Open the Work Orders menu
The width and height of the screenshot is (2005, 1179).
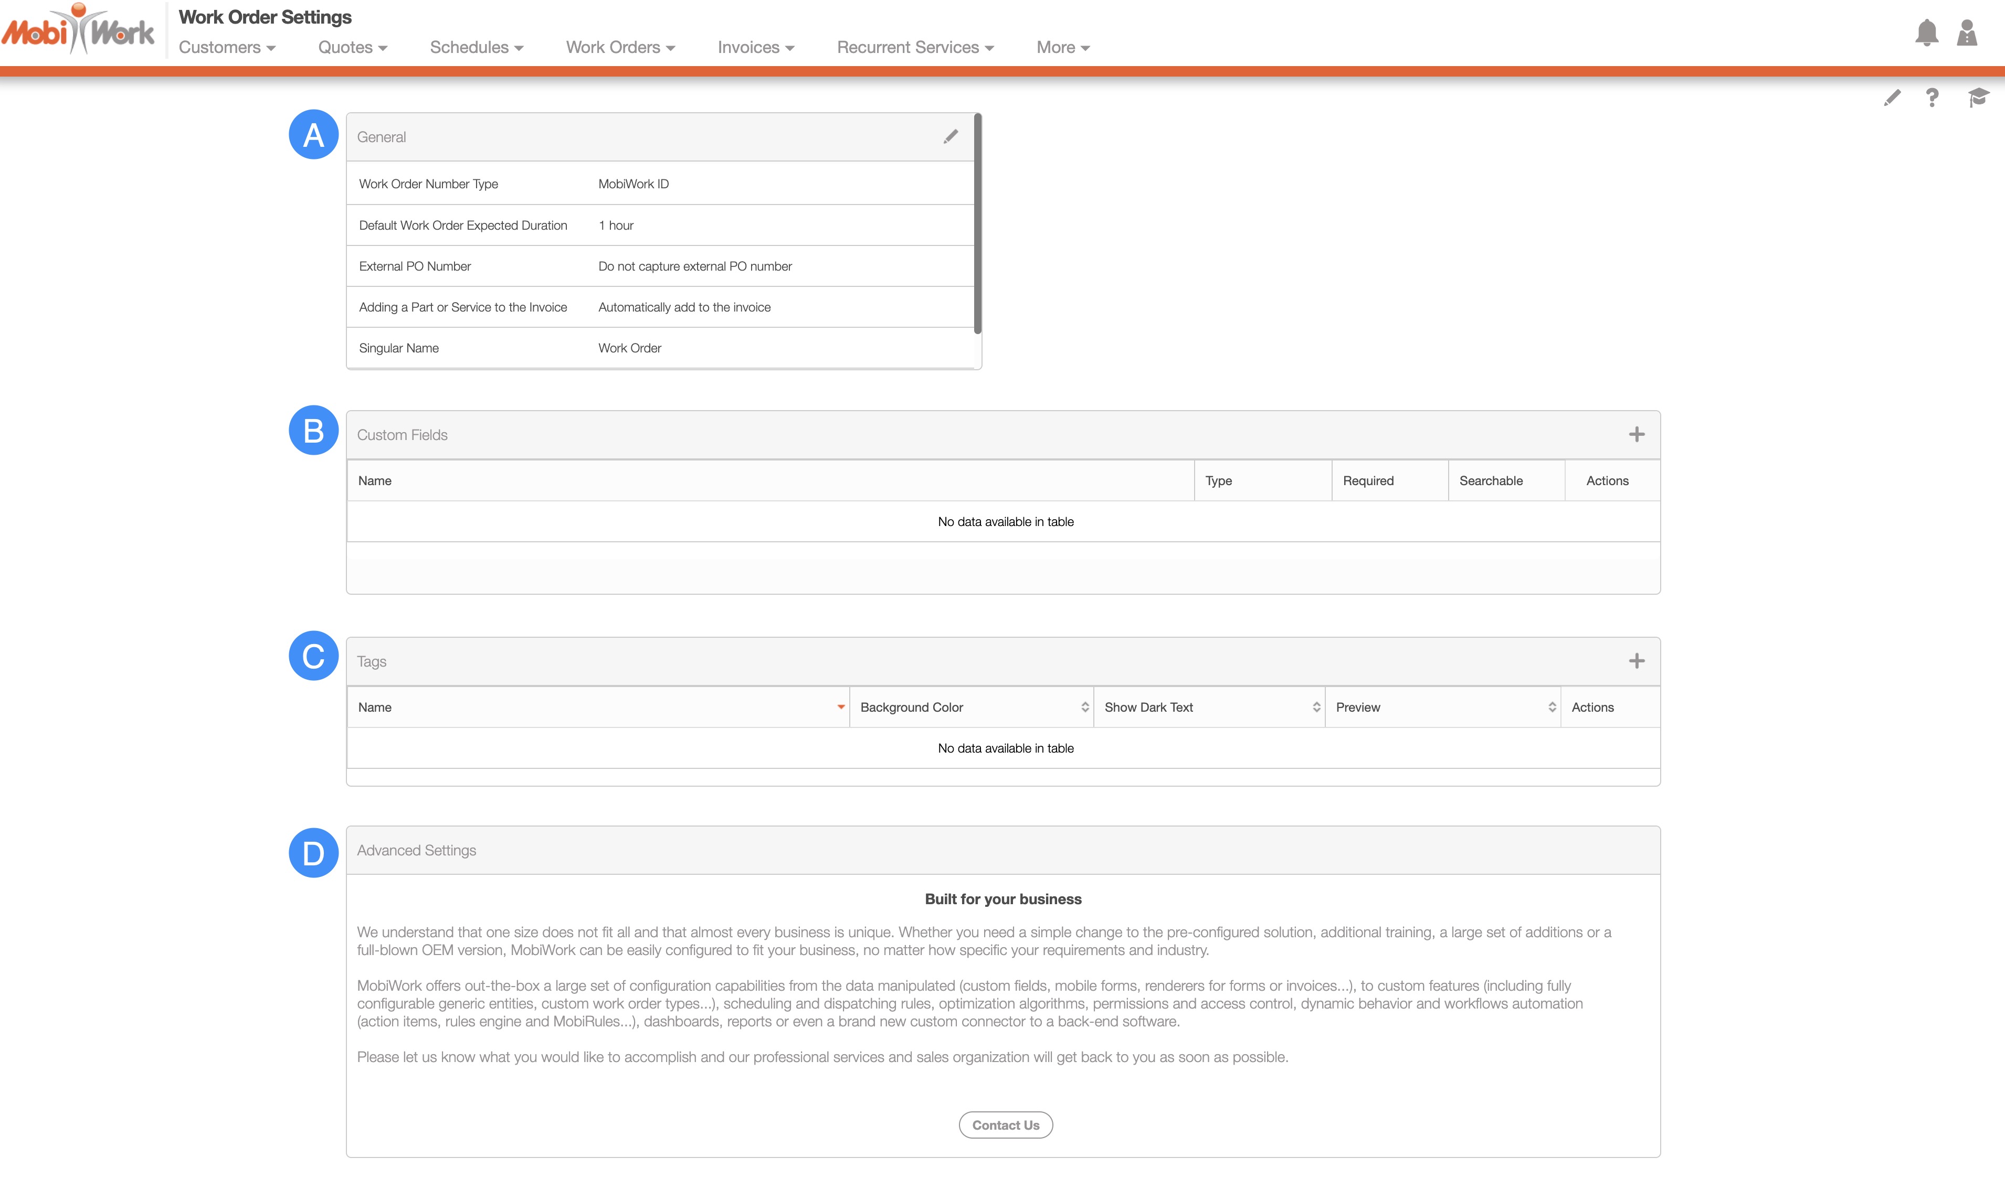tap(620, 48)
